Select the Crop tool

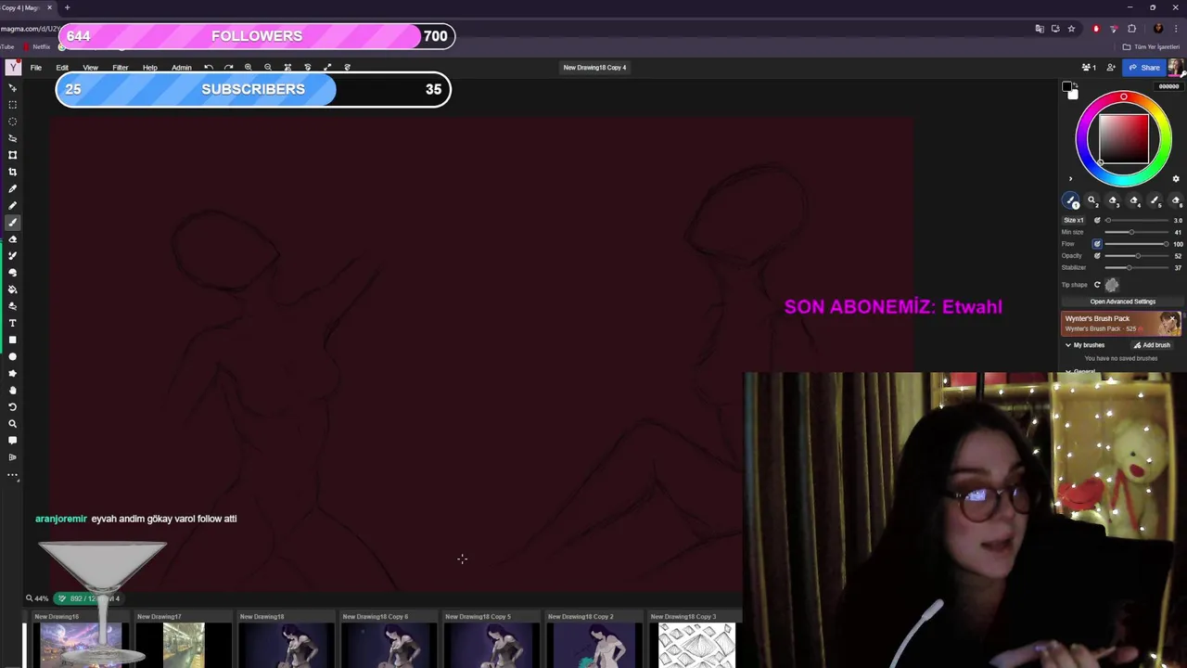pyautogui.click(x=13, y=172)
